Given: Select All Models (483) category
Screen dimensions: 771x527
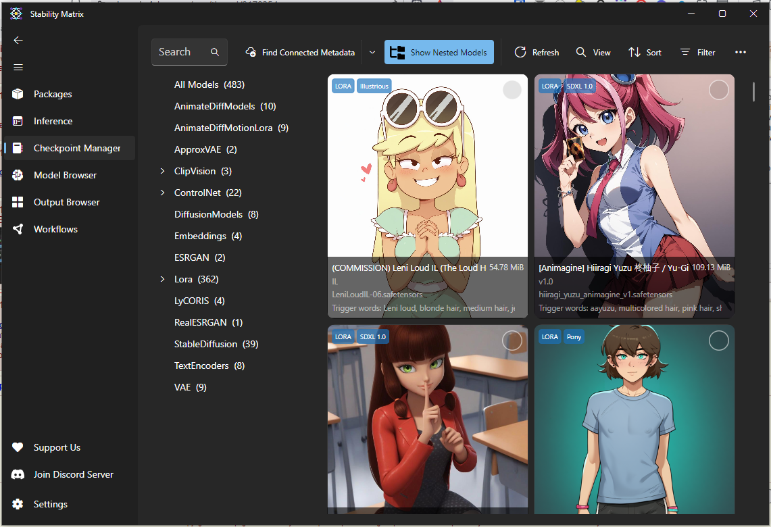Looking at the screenshot, I should tap(209, 84).
